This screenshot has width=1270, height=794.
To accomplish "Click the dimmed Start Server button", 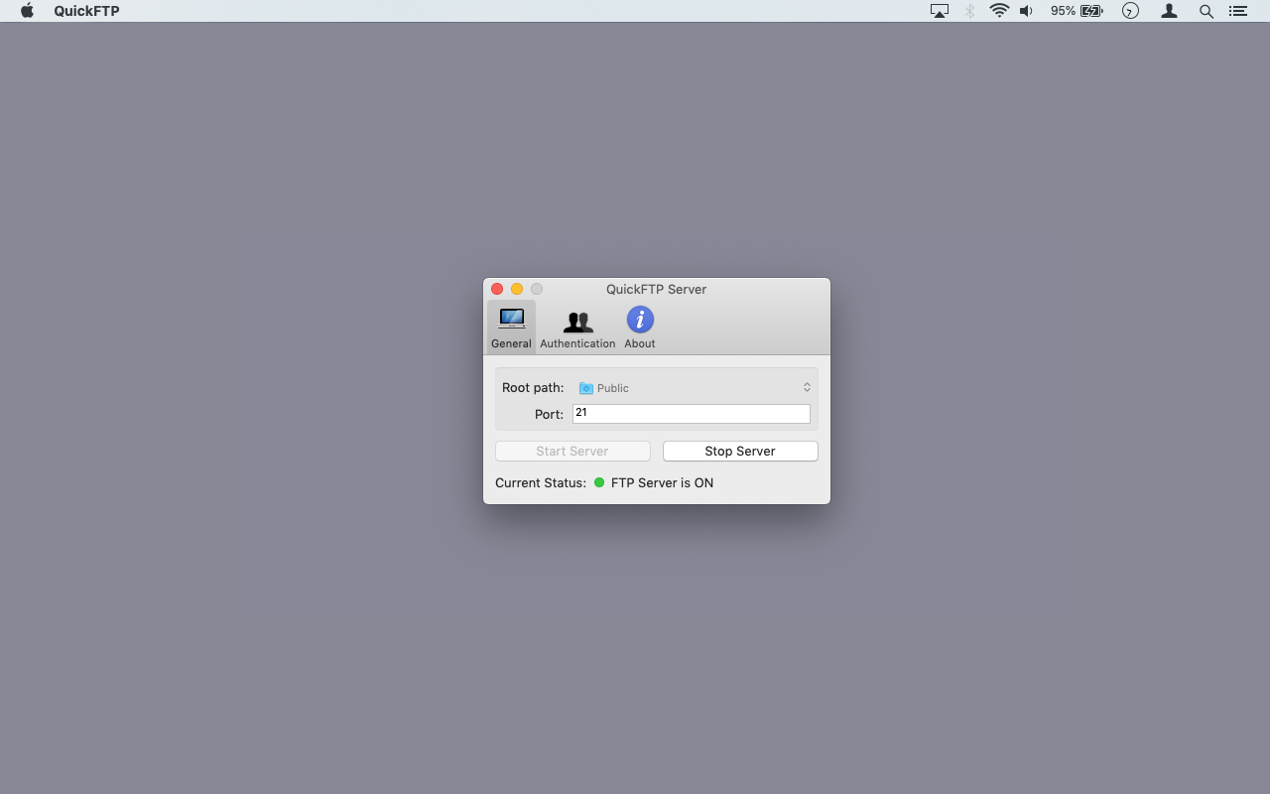I will (572, 451).
